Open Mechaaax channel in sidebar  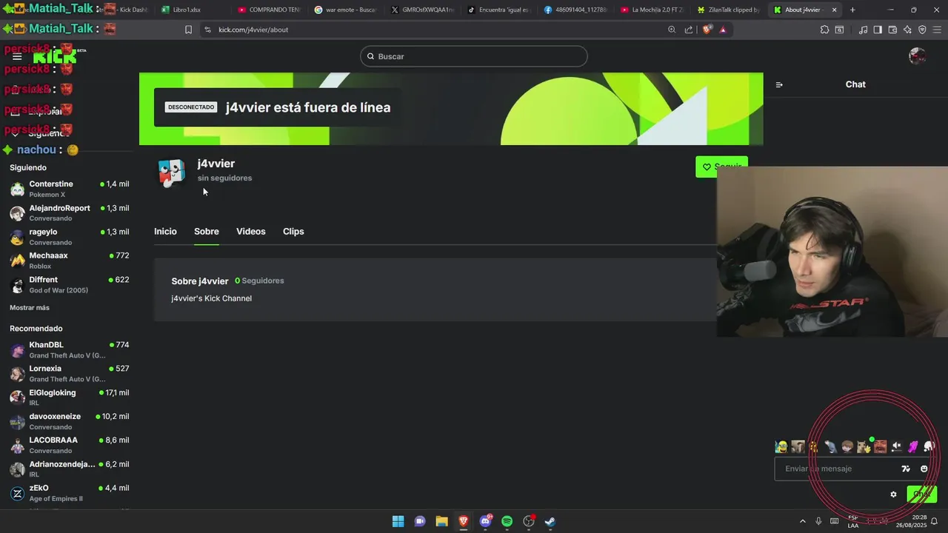70,261
